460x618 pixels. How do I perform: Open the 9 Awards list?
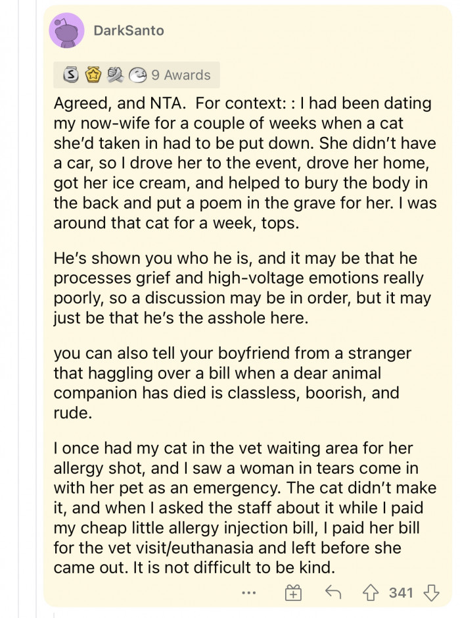click(x=180, y=75)
